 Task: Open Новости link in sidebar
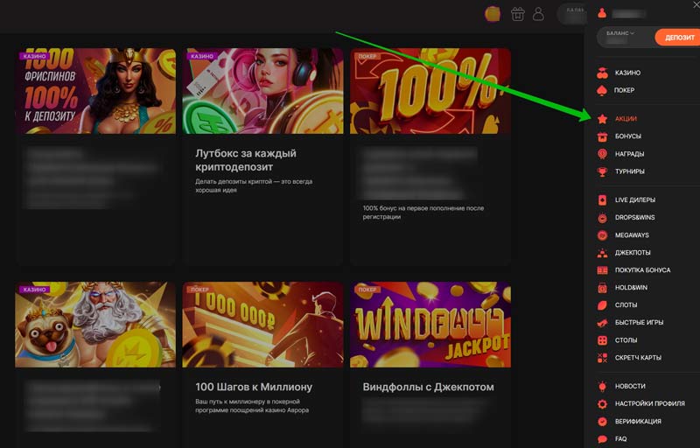630,387
